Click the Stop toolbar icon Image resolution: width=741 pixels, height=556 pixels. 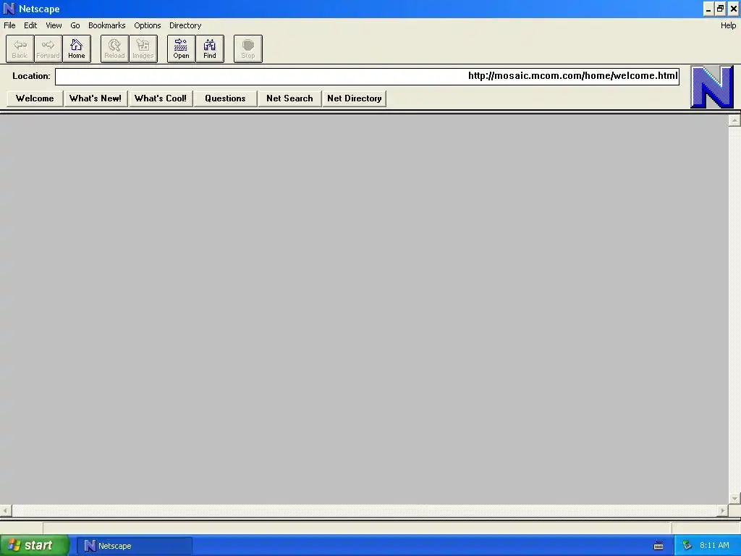(248, 49)
